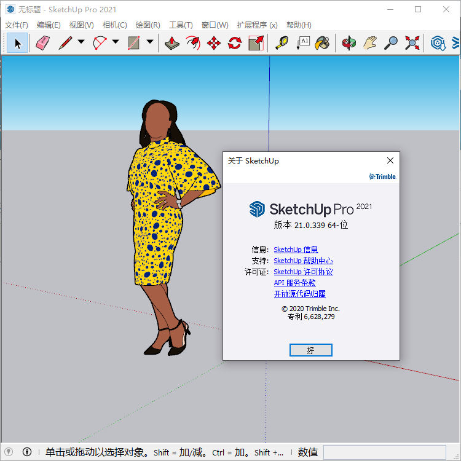Viewport: 461px width, 461px height.
Task: Activate the Orbit camera tool
Action: tap(349, 43)
